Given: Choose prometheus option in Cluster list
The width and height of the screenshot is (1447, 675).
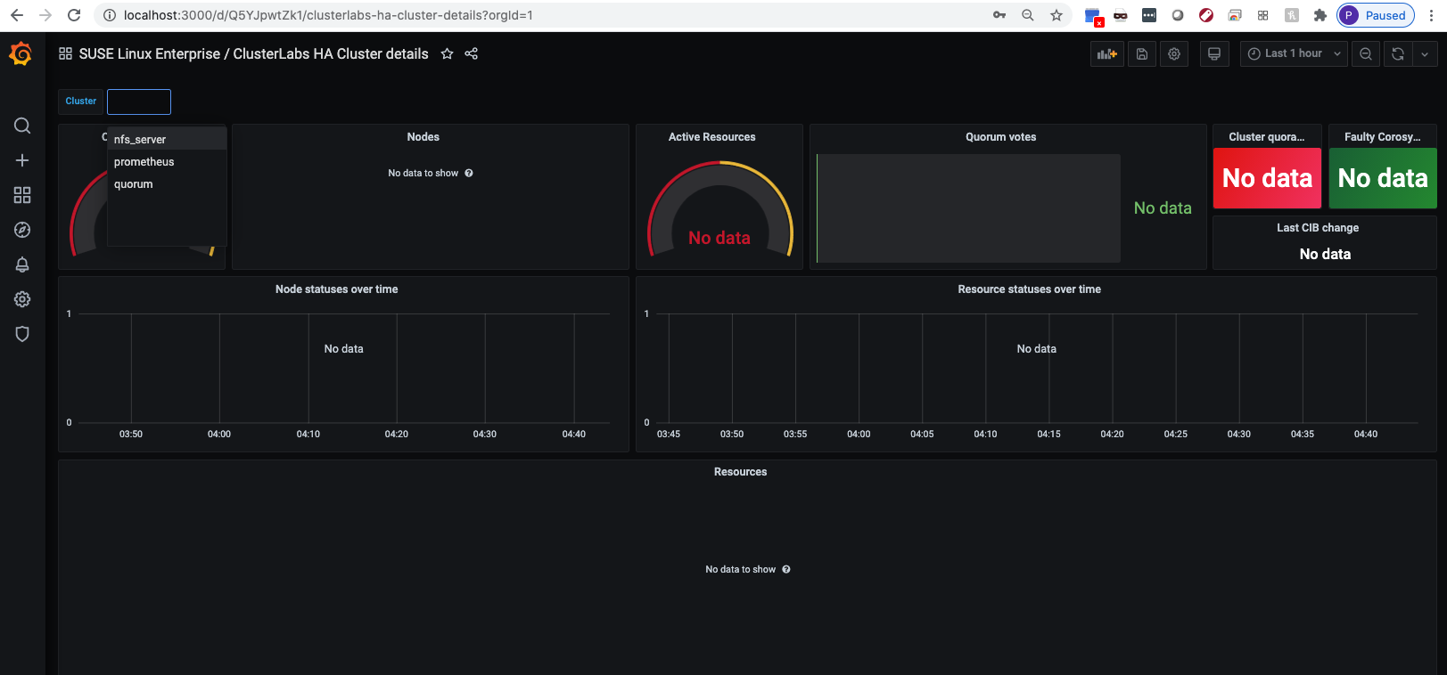Looking at the screenshot, I should pyautogui.click(x=144, y=162).
